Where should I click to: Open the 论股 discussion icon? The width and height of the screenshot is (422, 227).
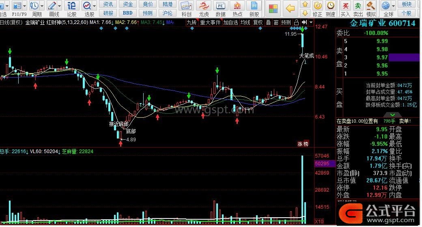(71, 5)
